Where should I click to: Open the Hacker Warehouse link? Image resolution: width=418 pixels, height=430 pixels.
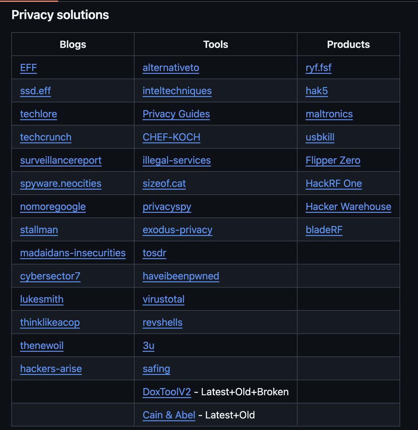[348, 206]
